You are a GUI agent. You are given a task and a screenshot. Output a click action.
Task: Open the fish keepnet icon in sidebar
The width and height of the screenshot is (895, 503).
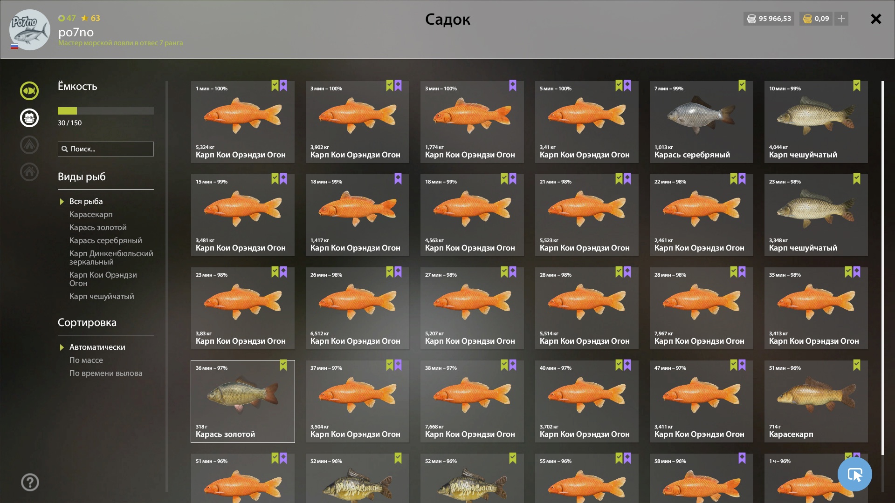click(x=29, y=91)
